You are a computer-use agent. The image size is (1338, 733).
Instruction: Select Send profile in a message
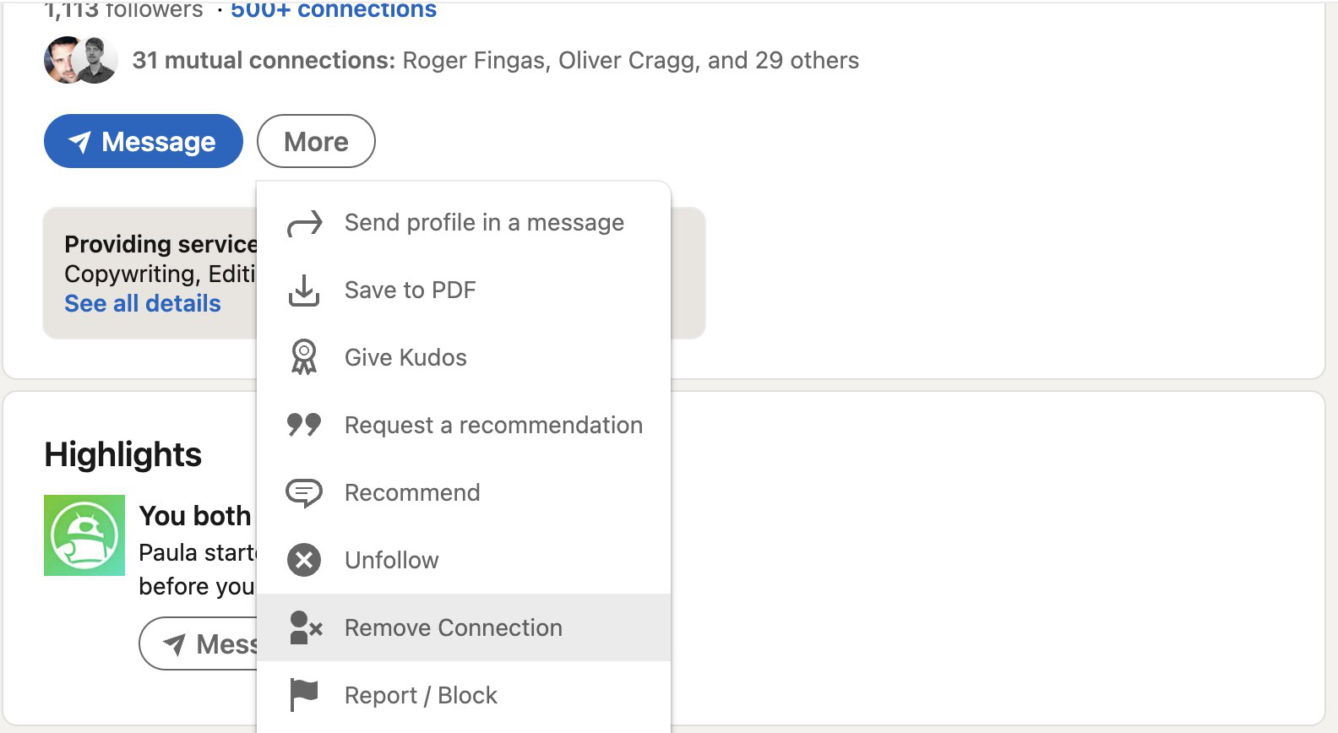(x=484, y=223)
